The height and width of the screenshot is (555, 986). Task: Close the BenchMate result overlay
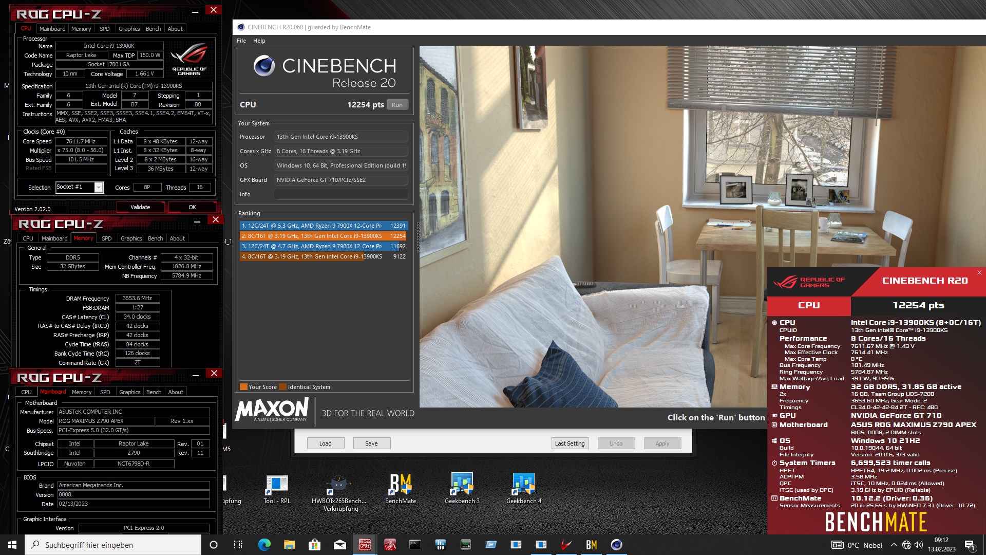[x=979, y=273]
